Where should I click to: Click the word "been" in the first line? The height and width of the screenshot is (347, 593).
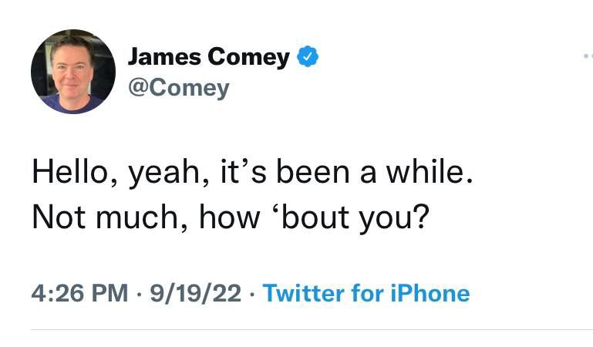click(x=314, y=171)
